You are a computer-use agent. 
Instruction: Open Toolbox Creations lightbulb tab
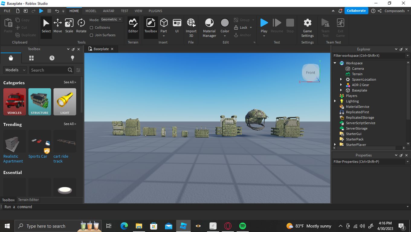73,58
